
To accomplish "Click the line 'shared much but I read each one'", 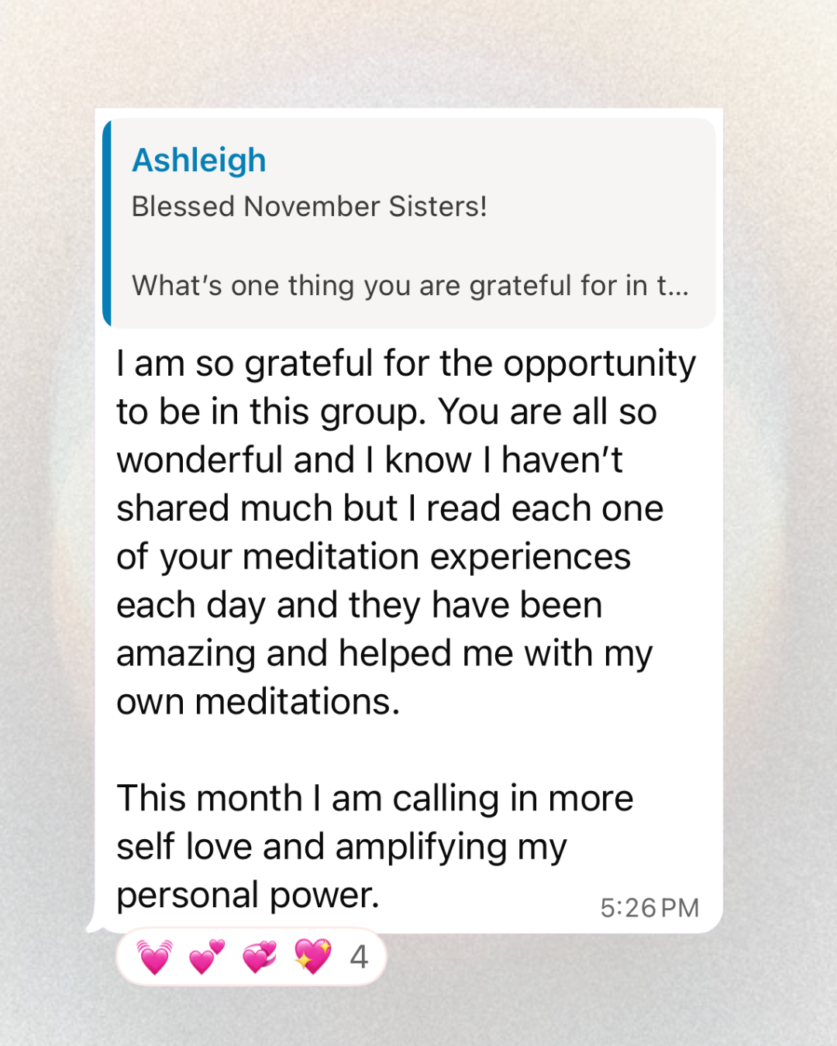I will click(x=390, y=509).
